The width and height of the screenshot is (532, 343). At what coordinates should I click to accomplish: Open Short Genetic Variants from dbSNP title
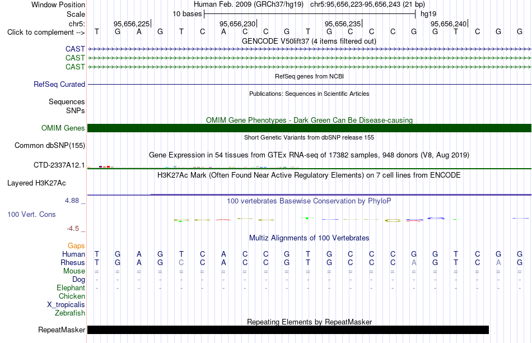pyautogui.click(x=309, y=137)
